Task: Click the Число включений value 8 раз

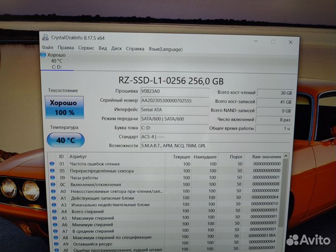Action: pos(273,119)
